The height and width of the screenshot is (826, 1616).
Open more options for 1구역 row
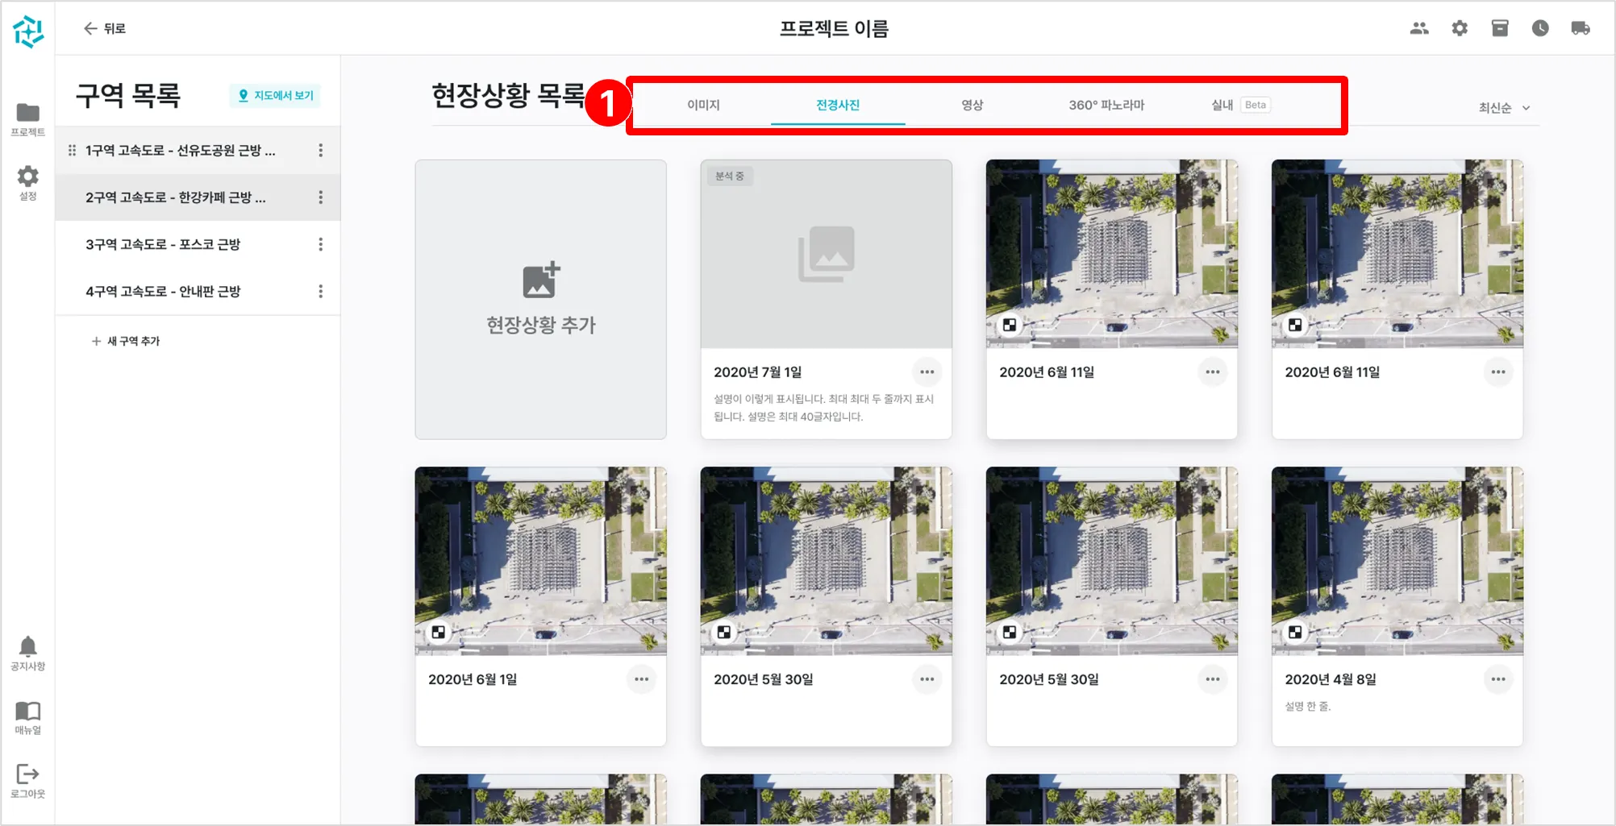(321, 150)
